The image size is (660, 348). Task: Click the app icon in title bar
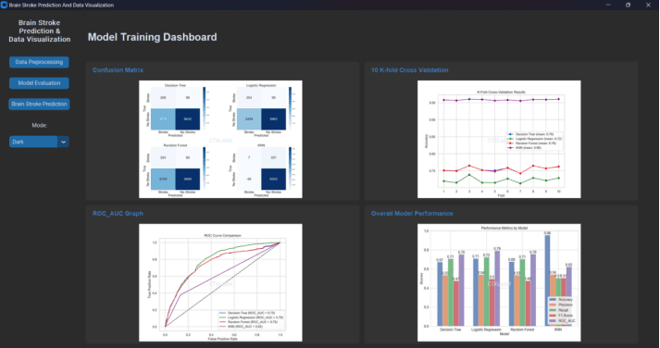pos(5,5)
